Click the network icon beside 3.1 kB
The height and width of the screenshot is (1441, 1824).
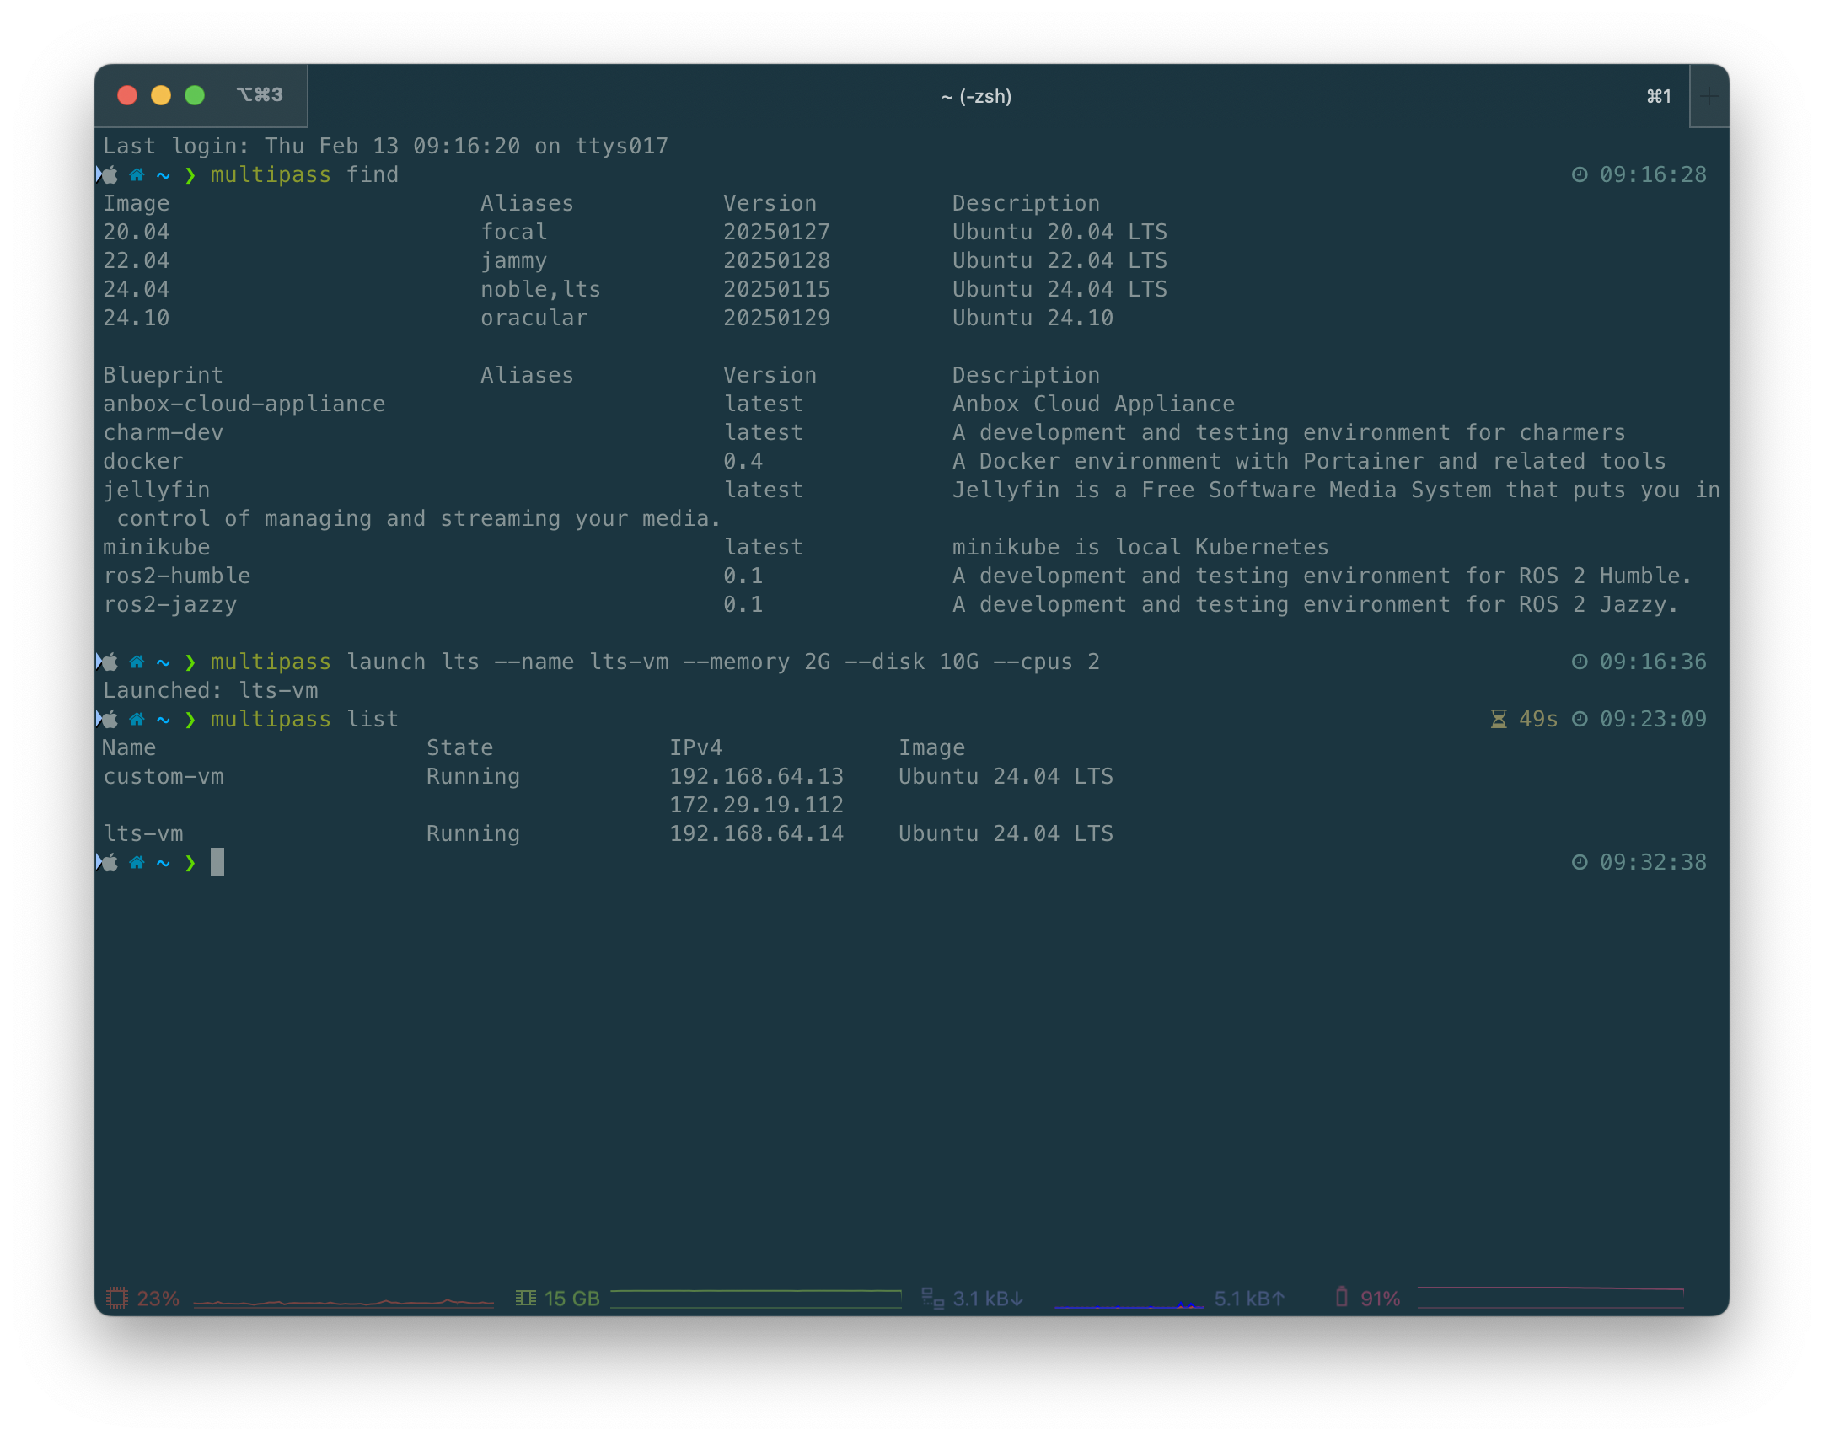[x=932, y=1299]
